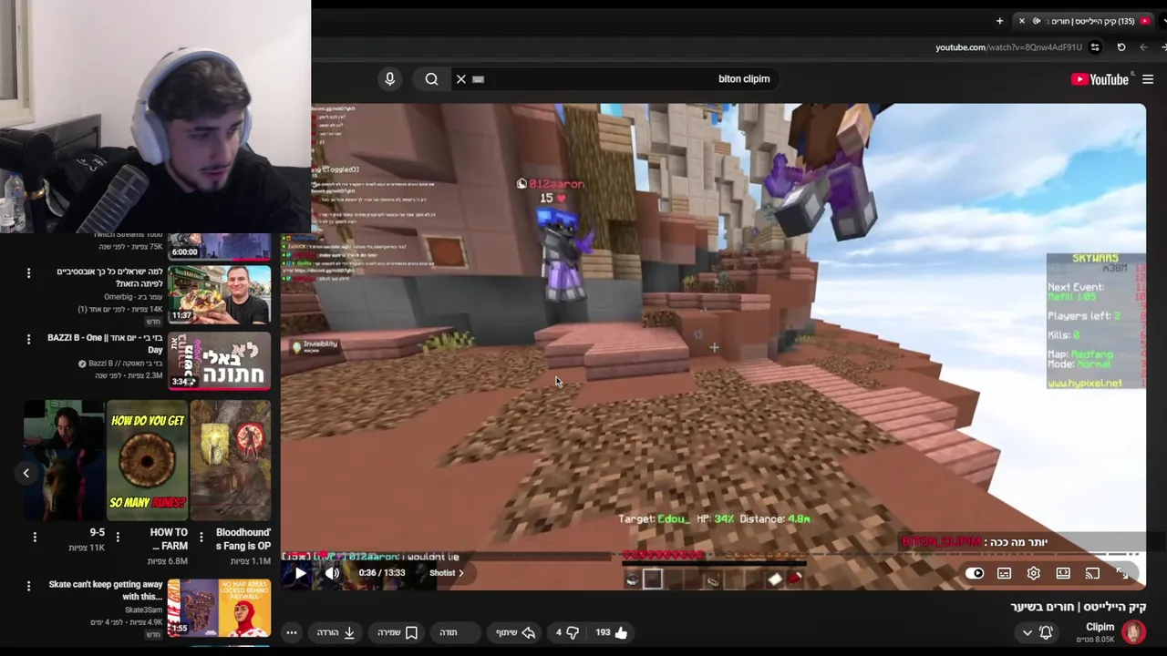Reload the page with the refresh icon
The height and width of the screenshot is (656, 1167).
[x=1121, y=47]
